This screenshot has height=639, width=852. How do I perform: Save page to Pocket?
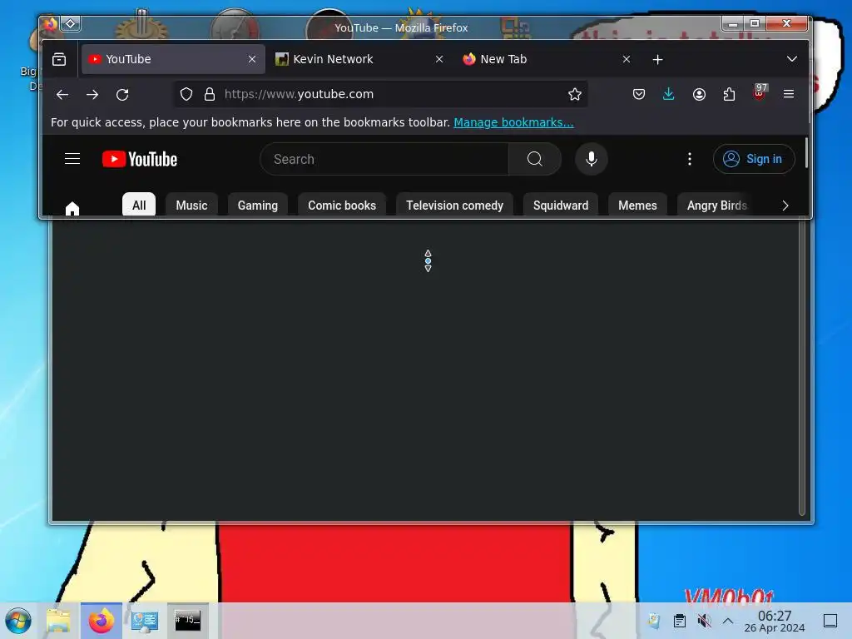tap(639, 95)
